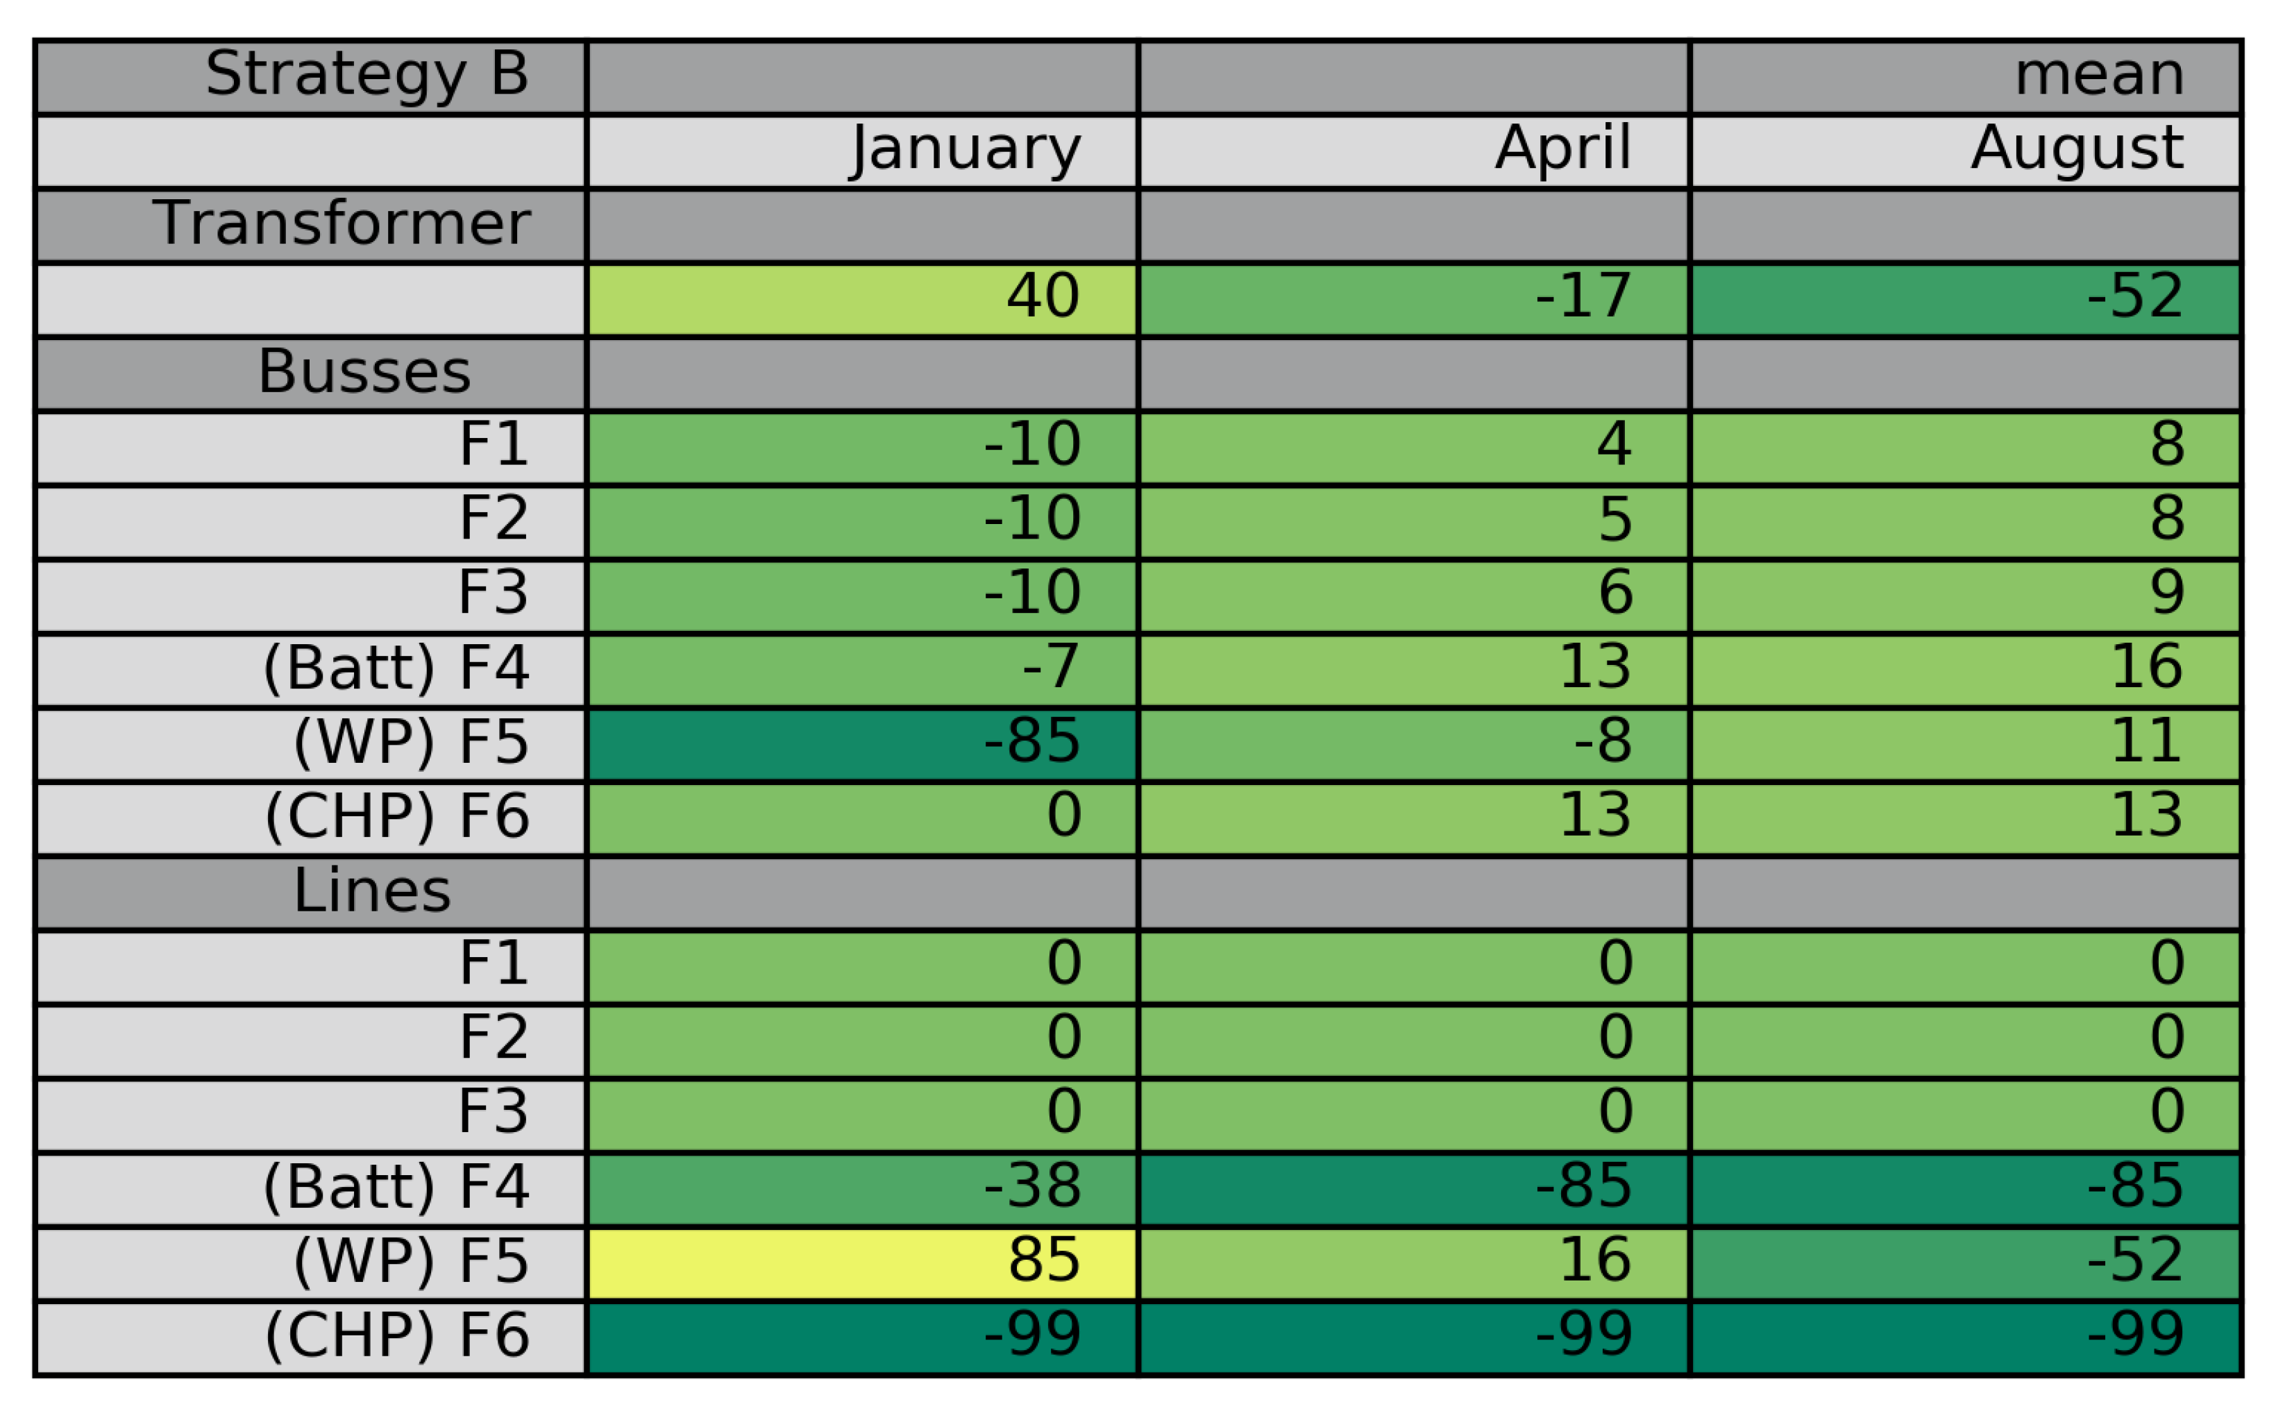Click the mean header cell
2276x1409 pixels.
(x=1965, y=76)
